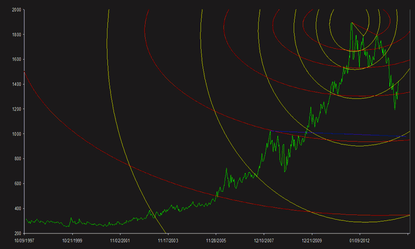Click the 600 price axis label
This screenshot has height=249, width=415.
17,184
